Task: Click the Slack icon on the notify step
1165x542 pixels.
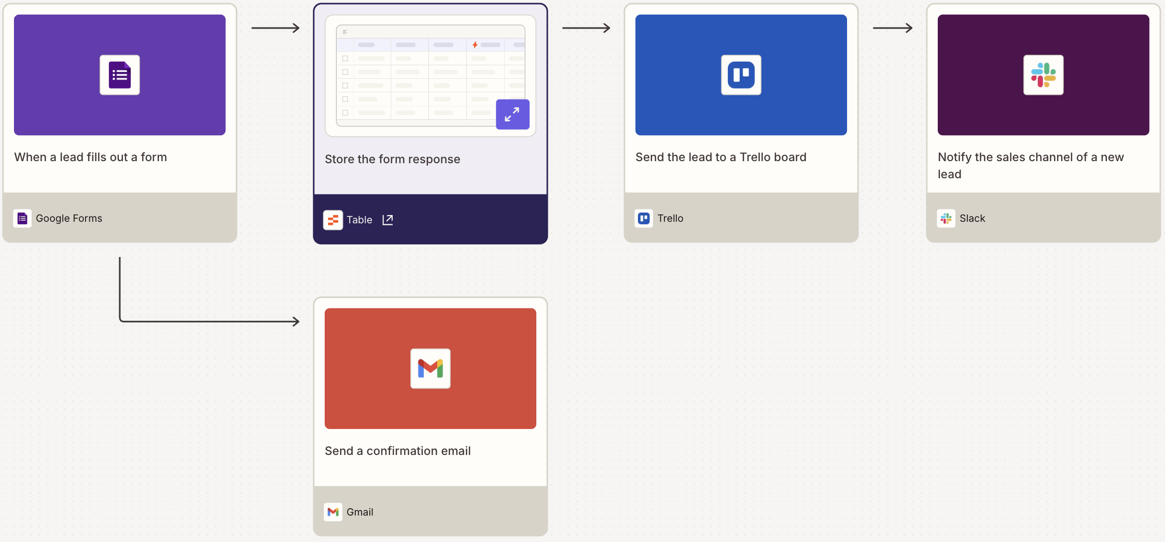Action: coord(946,218)
